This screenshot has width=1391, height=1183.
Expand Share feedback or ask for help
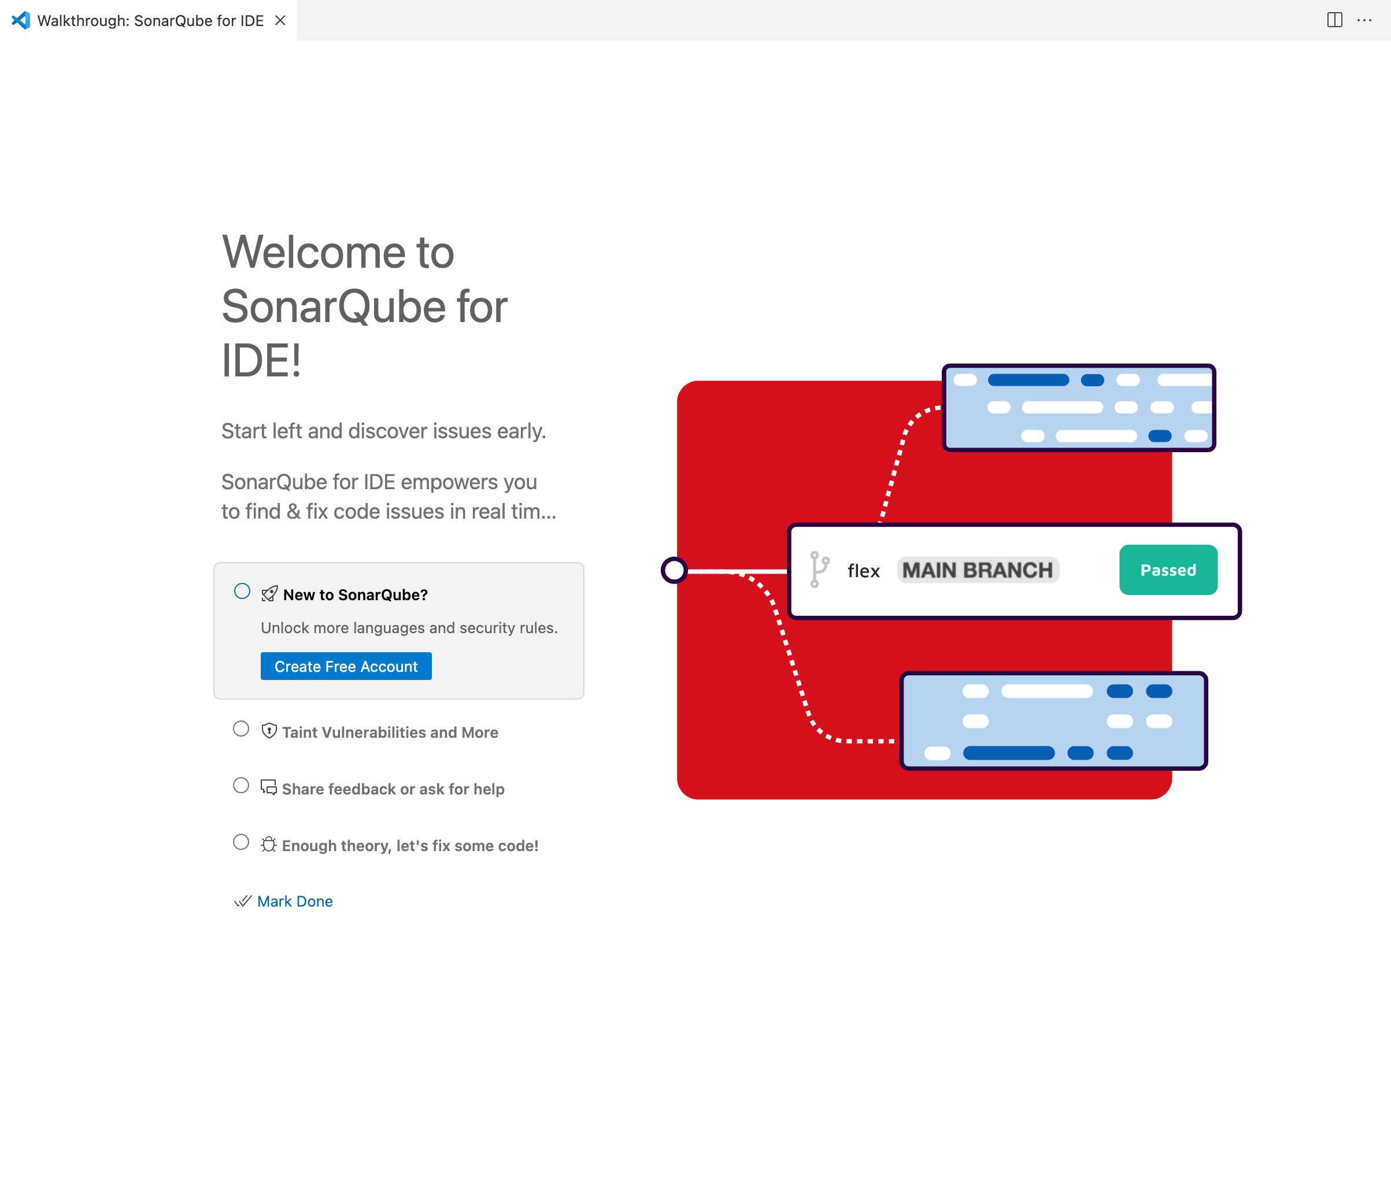coord(393,789)
